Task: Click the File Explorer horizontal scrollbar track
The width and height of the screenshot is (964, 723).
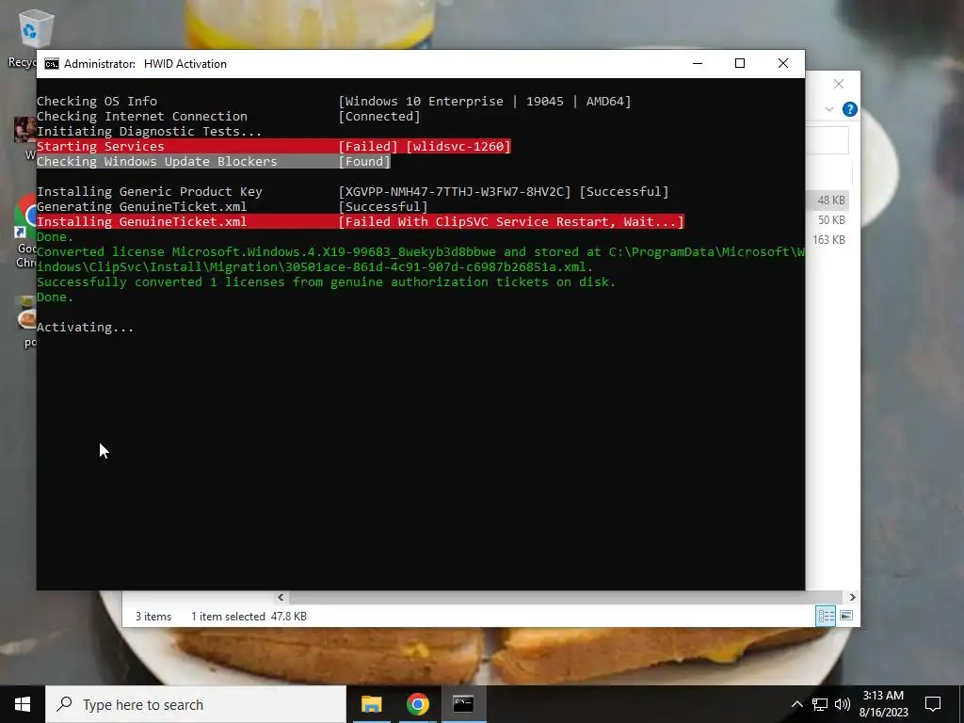Action: pyautogui.click(x=565, y=597)
